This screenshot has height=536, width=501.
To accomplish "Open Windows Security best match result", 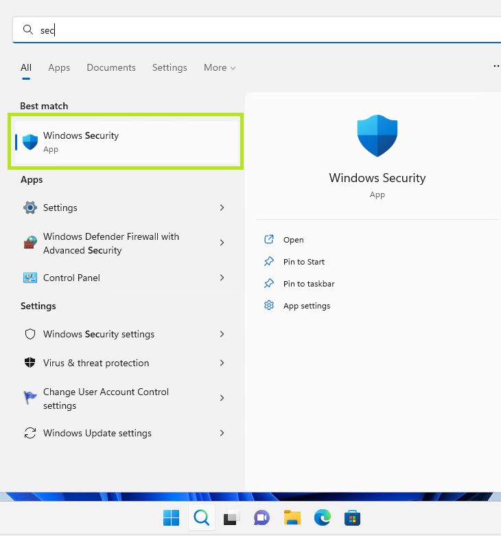I will pos(126,142).
